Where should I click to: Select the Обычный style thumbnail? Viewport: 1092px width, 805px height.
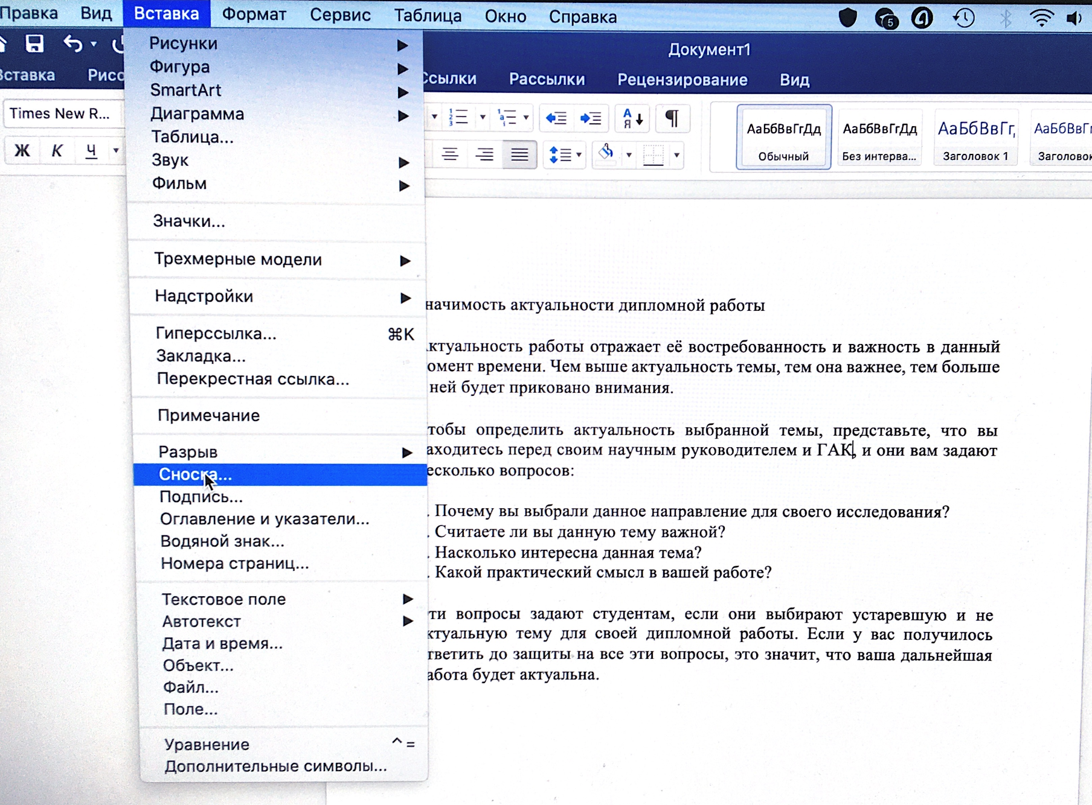[783, 137]
